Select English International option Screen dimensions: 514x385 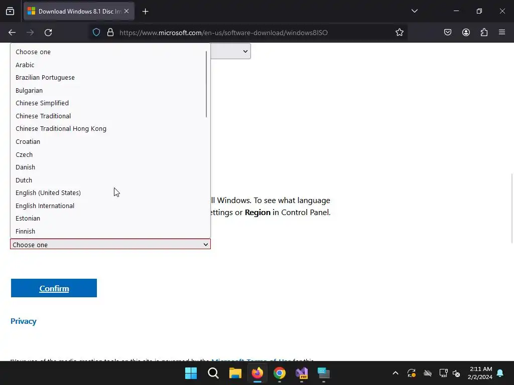tap(110, 206)
